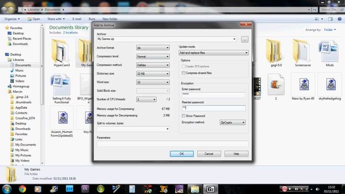The image size is (345, 194).
Task: Open Help for Add to Archive
Action: click(x=236, y=154)
